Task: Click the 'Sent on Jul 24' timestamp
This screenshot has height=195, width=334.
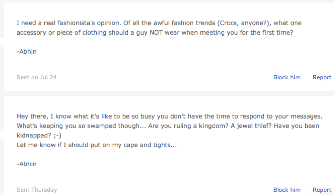Action: click(36, 77)
